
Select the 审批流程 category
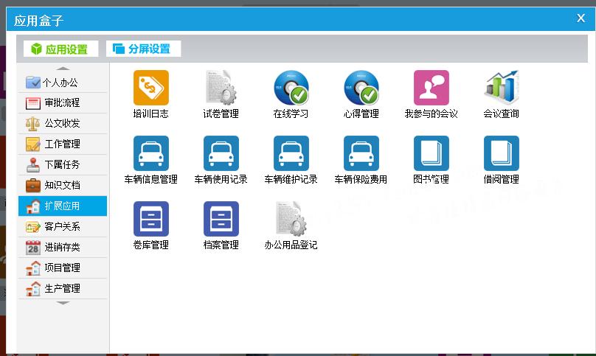pyautogui.click(x=62, y=103)
